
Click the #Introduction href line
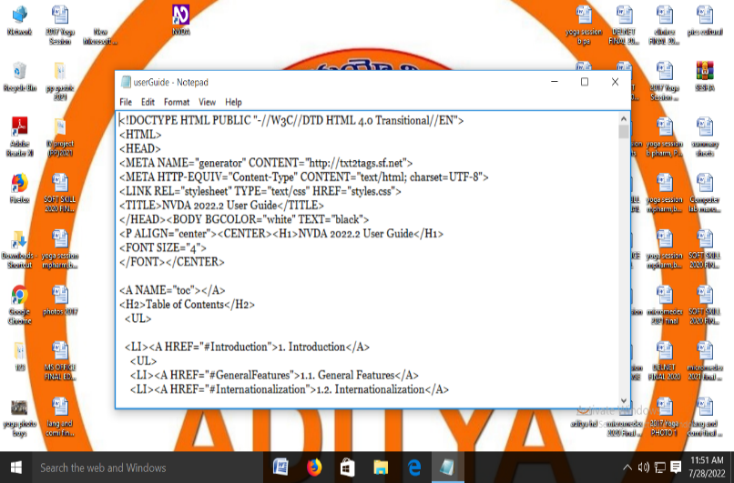(x=247, y=347)
